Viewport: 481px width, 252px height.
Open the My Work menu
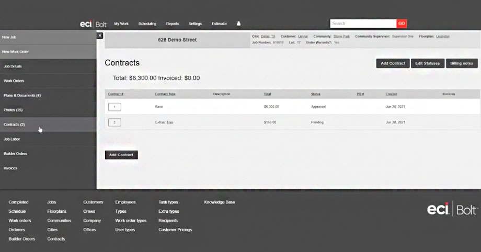[x=121, y=24]
